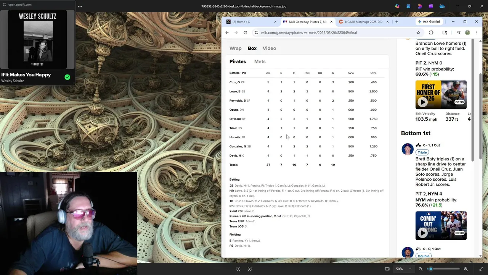This screenshot has width=488, height=275.
Task: Open the Designer icon in Photos title bar
Action: 420,6
